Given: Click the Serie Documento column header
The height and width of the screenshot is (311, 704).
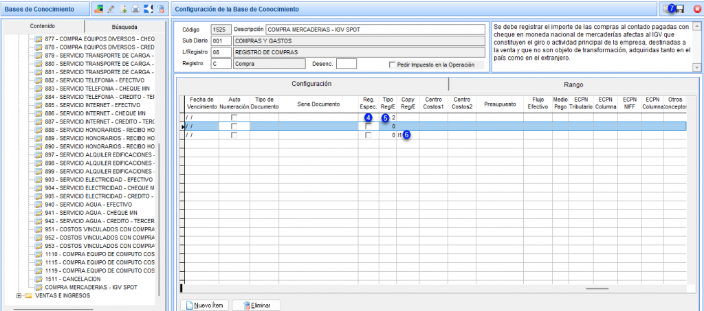Looking at the screenshot, I should tap(318, 104).
